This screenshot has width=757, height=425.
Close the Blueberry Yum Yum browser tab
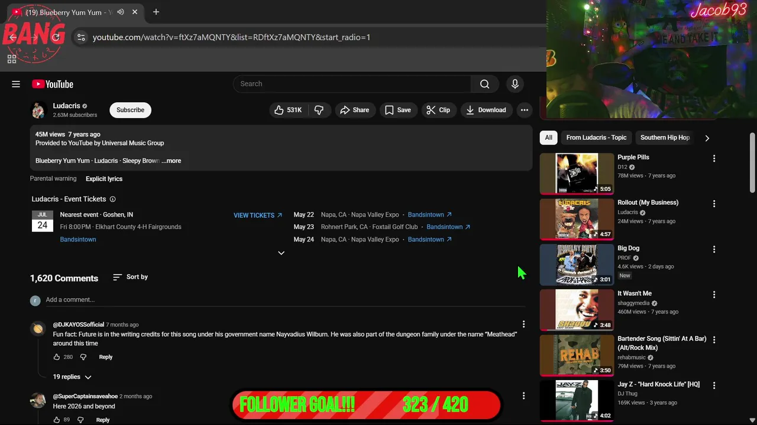tap(135, 12)
